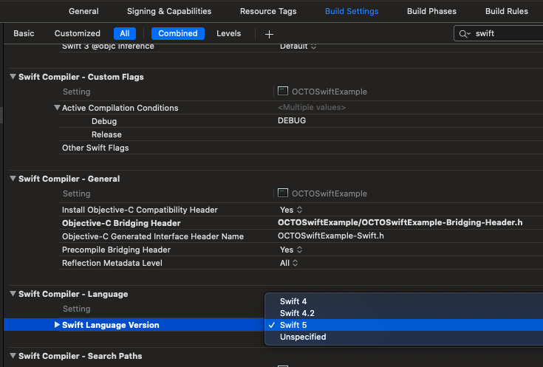Click the magnifying glass search icon
The height and width of the screenshot is (367, 543).
point(465,34)
